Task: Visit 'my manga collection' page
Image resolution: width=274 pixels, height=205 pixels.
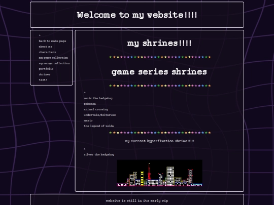Action: pos(54,63)
